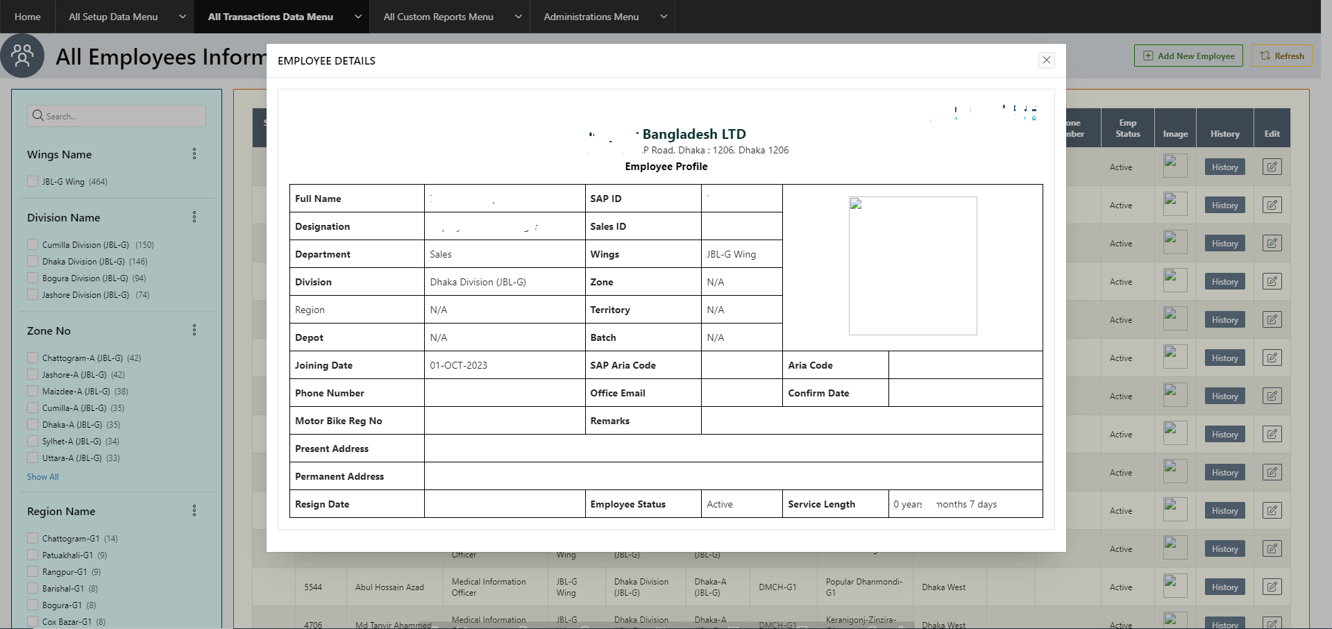The image size is (1332, 629).
Task: Open the Zone No three-dot options menu
Action: coord(194,330)
